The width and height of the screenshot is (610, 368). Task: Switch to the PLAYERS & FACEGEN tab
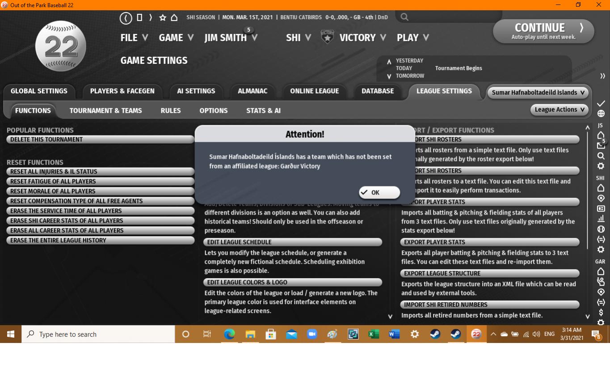pos(122,91)
